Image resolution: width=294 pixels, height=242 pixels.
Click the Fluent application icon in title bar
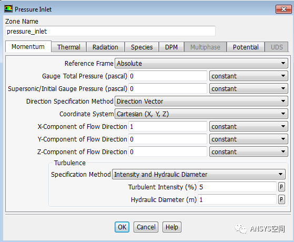pos(8,9)
